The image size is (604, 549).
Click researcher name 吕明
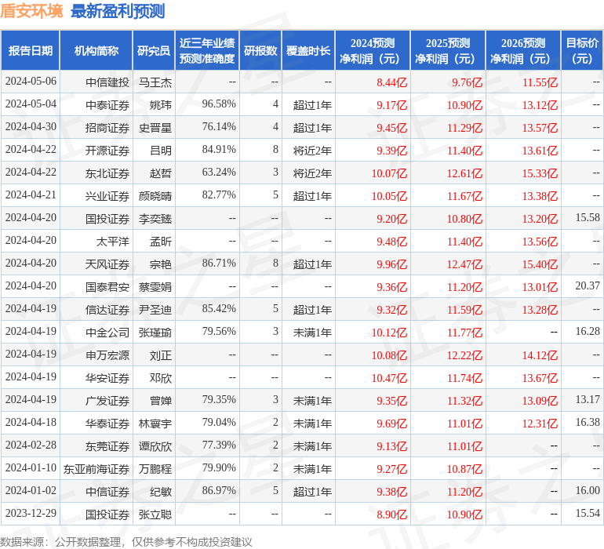point(161,151)
